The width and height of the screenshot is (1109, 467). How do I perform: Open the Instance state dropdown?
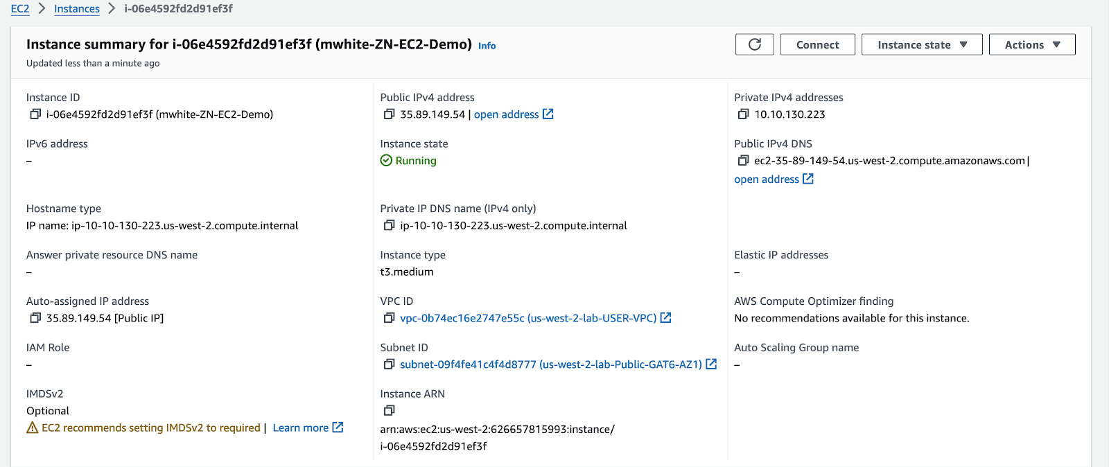(921, 44)
